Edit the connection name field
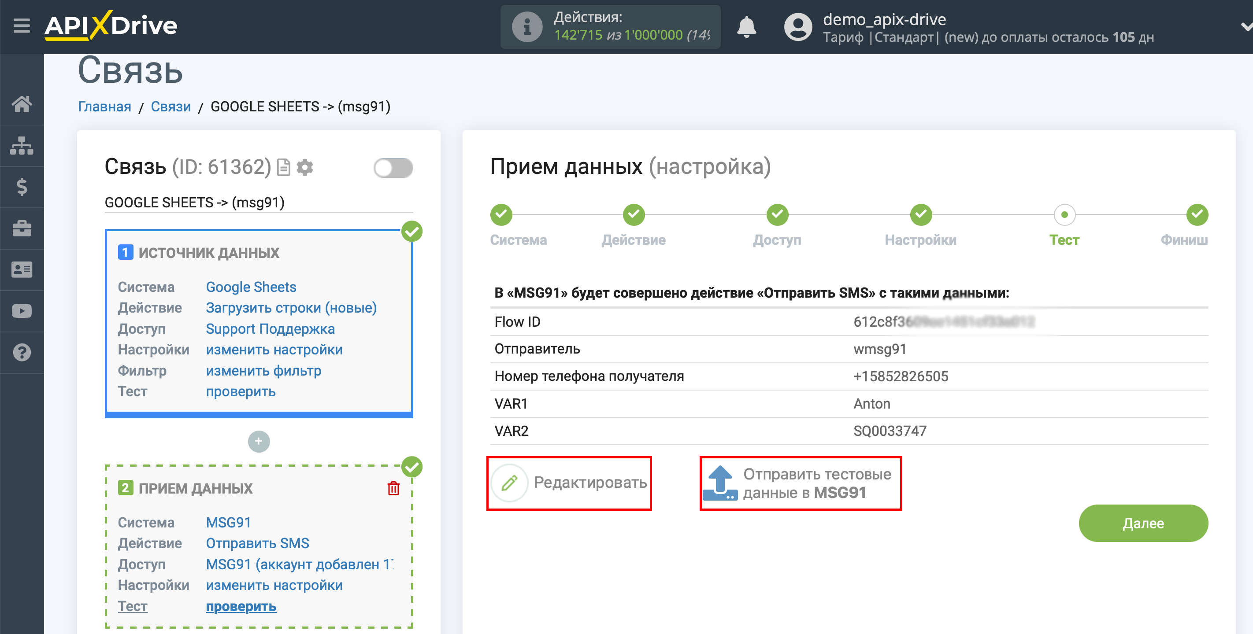The image size is (1253, 634). (x=259, y=202)
